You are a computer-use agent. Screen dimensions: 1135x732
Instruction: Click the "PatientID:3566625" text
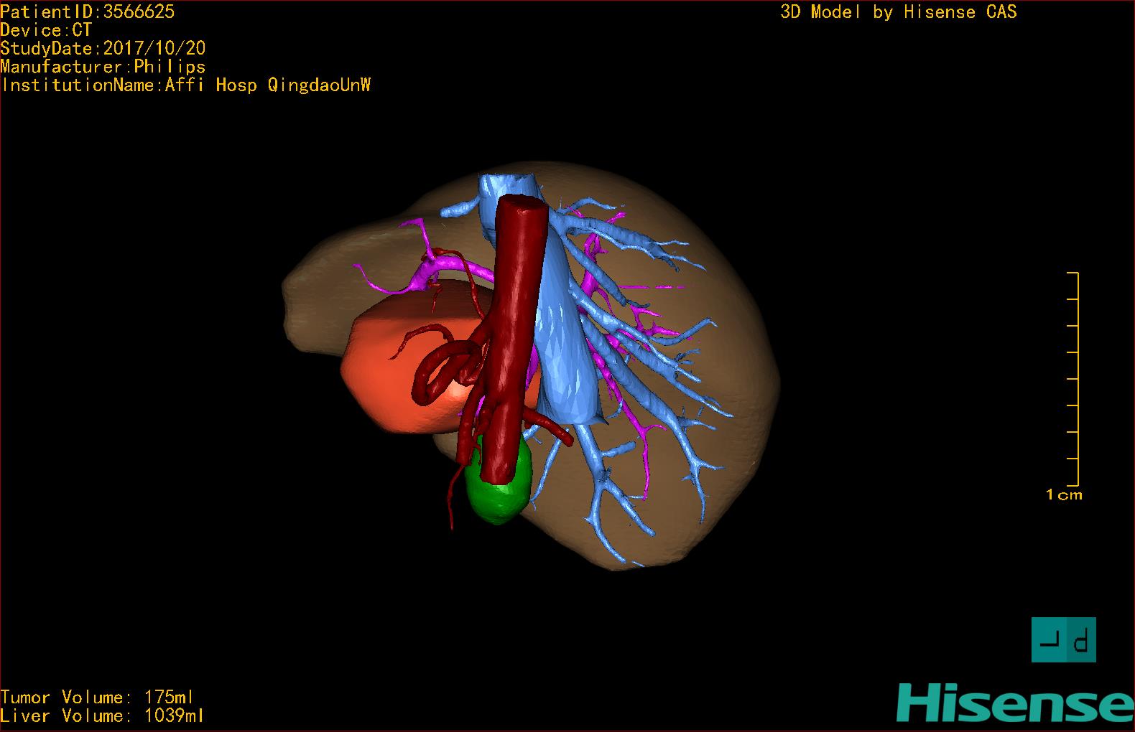[x=88, y=11]
